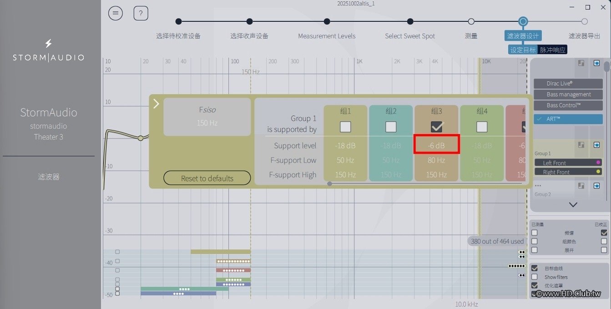Viewport: 611px width, 309px height.
Task: Expand the group list with the down chevron
Action: point(573,205)
